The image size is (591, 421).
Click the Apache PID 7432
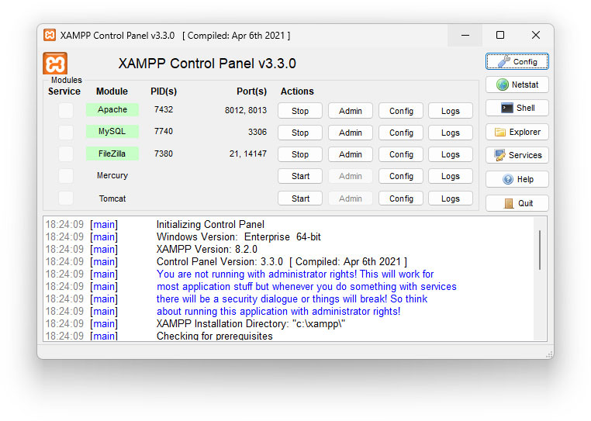click(164, 109)
